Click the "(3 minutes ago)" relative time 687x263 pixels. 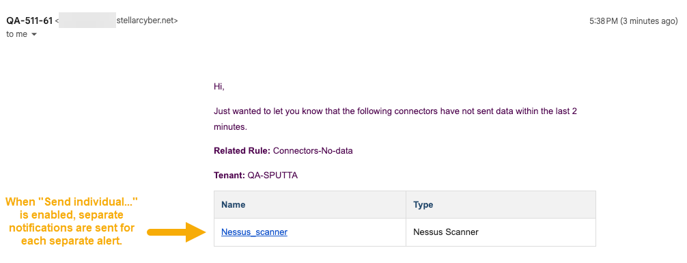pyautogui.click(x=649, y=20)
